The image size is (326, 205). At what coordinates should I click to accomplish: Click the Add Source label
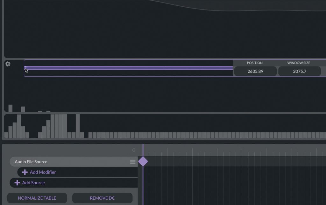point(33,182)
